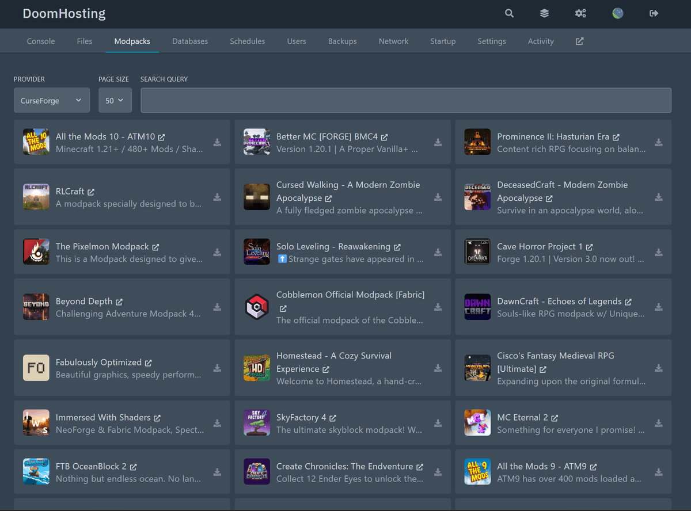
Task: Download the SkyFactory 4 modpack
Action: click(438, 422)
